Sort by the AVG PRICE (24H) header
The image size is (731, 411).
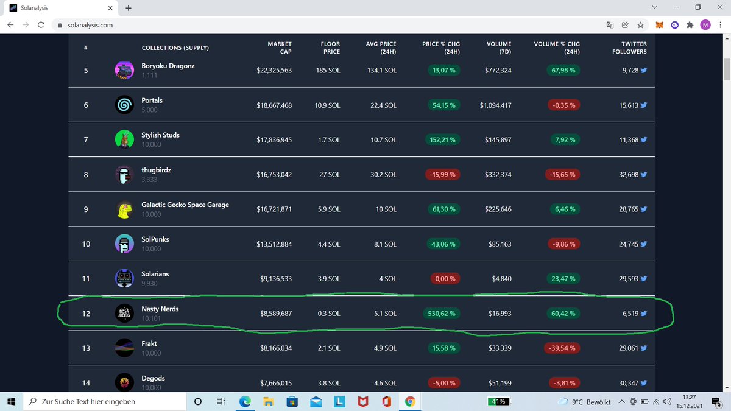(x=381, y=47)
